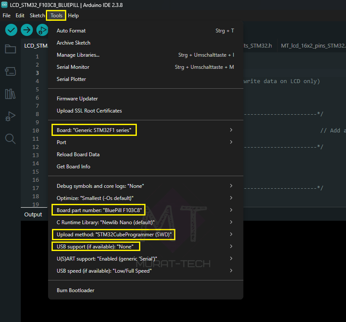Choose Auto Format from Tools menu
Screen dimensions: 346x322
coord(146,31)
